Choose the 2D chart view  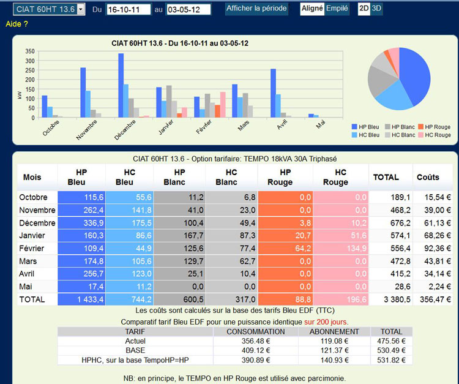click(364, 9)
